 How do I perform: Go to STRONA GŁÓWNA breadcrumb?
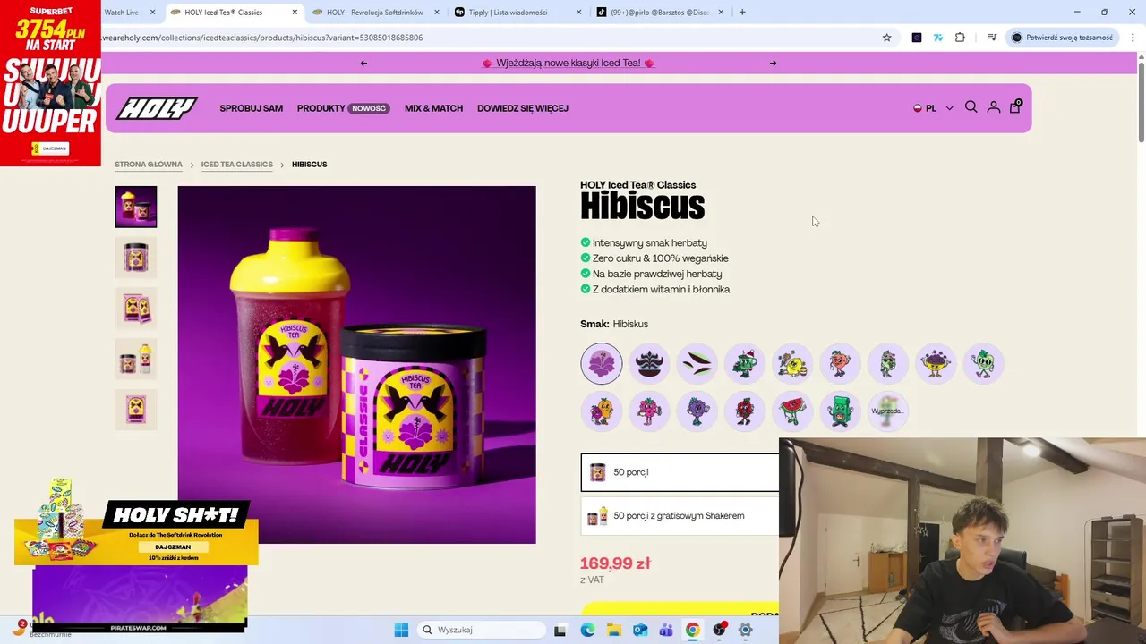[149, 165]
